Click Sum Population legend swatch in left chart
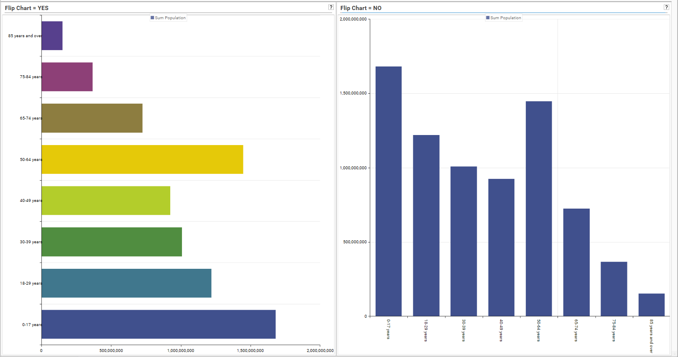 tap(152, 18)
